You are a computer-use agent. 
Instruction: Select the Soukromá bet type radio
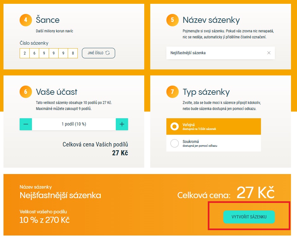coord(175,143)
